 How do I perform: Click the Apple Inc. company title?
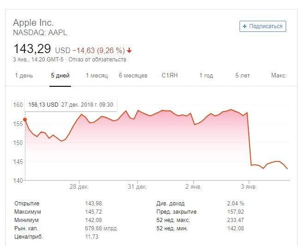click(x=33, y=23)
